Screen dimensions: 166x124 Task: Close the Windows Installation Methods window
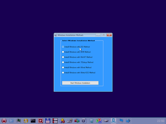coord(109,35)
